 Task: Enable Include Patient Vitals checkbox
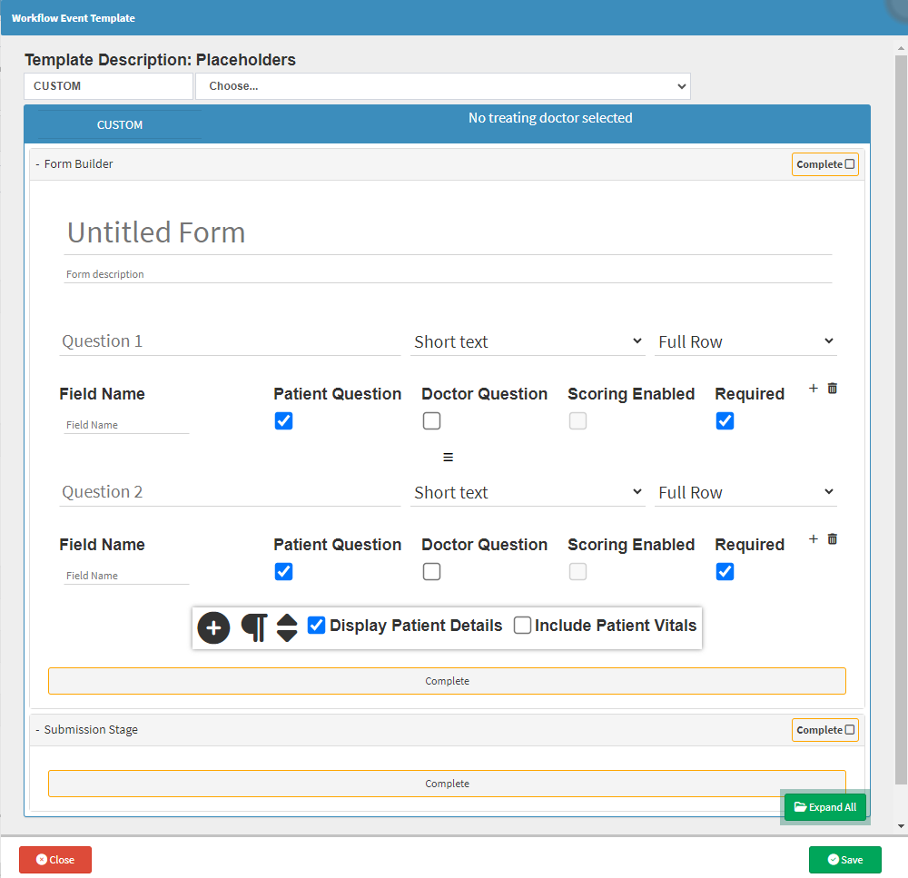click(523, 626)
